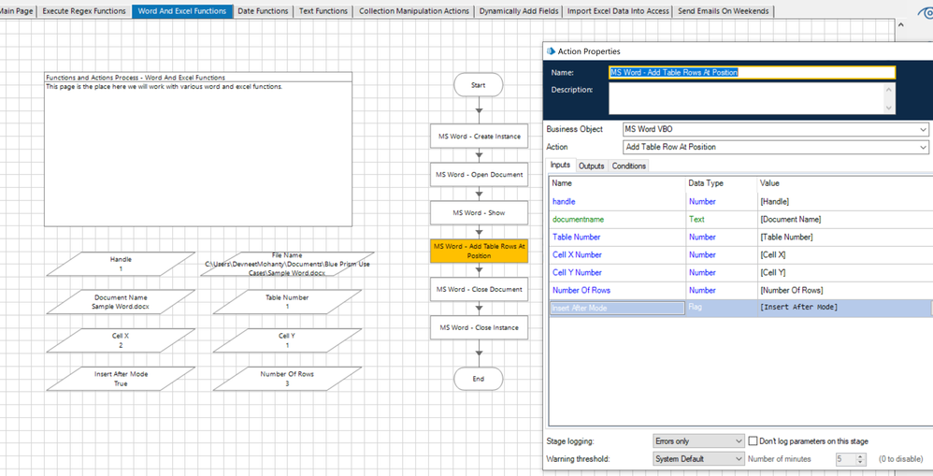933x476 pixels.
Task: Select the Insert After Mode data item
Action: click(121, 379)
